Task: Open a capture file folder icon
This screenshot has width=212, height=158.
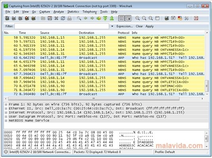Action: tap(43, 18)
